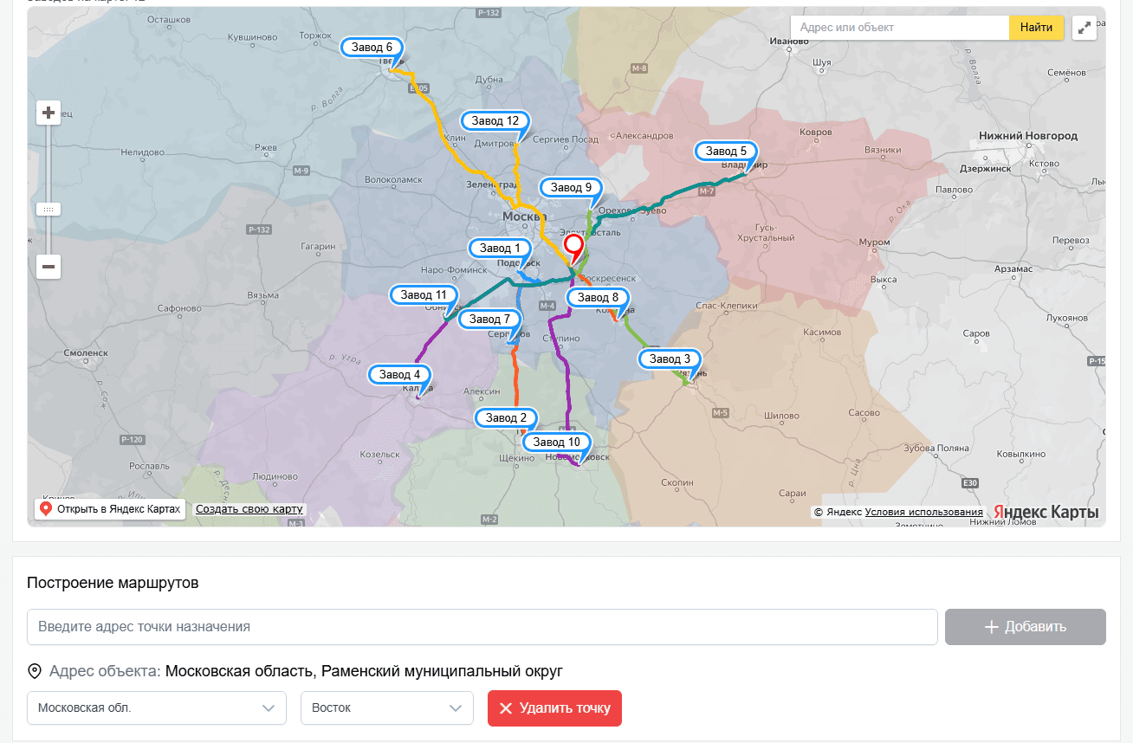Select the Завод 6 map marker
Image resolution: width=1133 pixels, height=743 pixels.
coord(372,48)
